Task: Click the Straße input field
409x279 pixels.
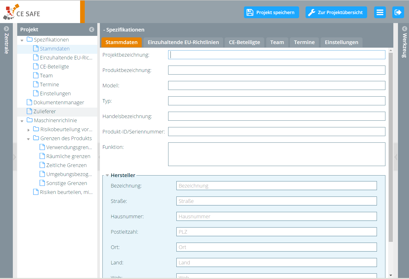Action: (x=277, y=201)
